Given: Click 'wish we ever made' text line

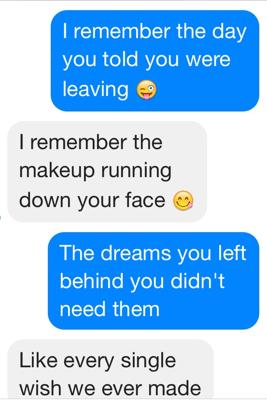Looking at the screenshot, I should pyautogui.click(x=110, y=388).
